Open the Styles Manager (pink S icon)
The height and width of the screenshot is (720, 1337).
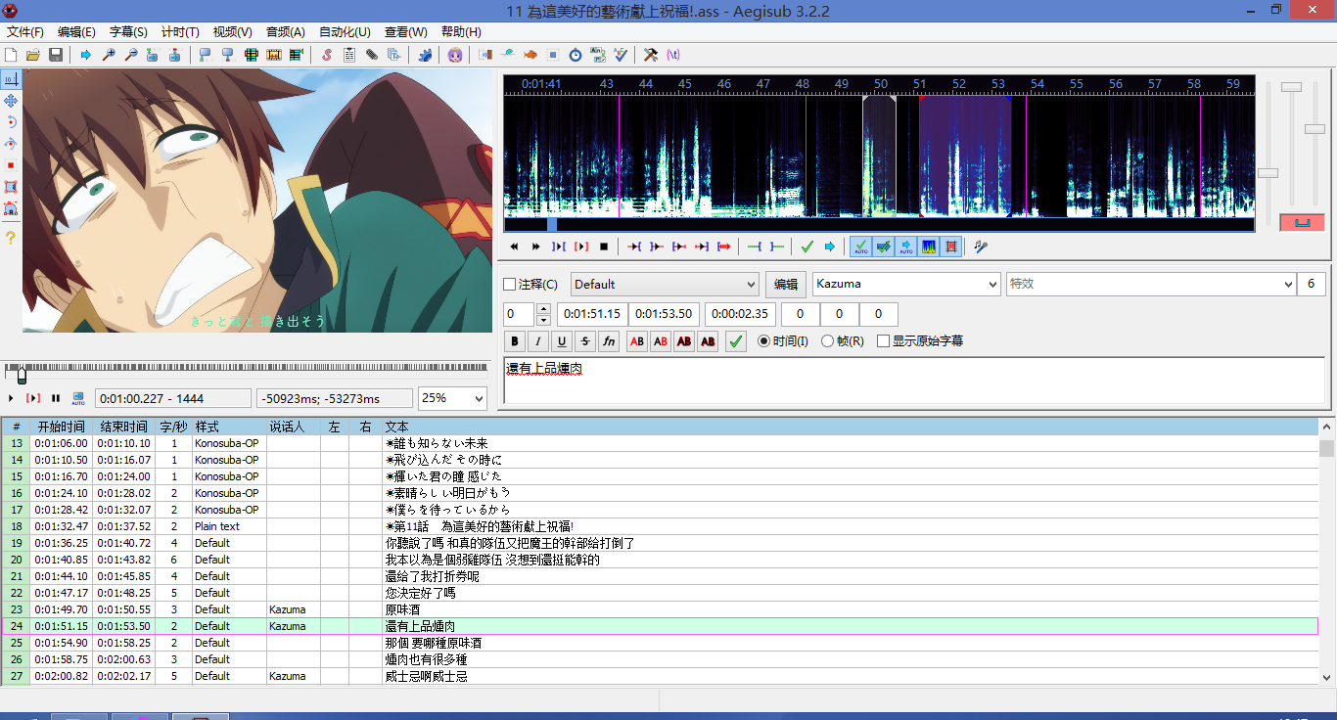pos(327,55)
